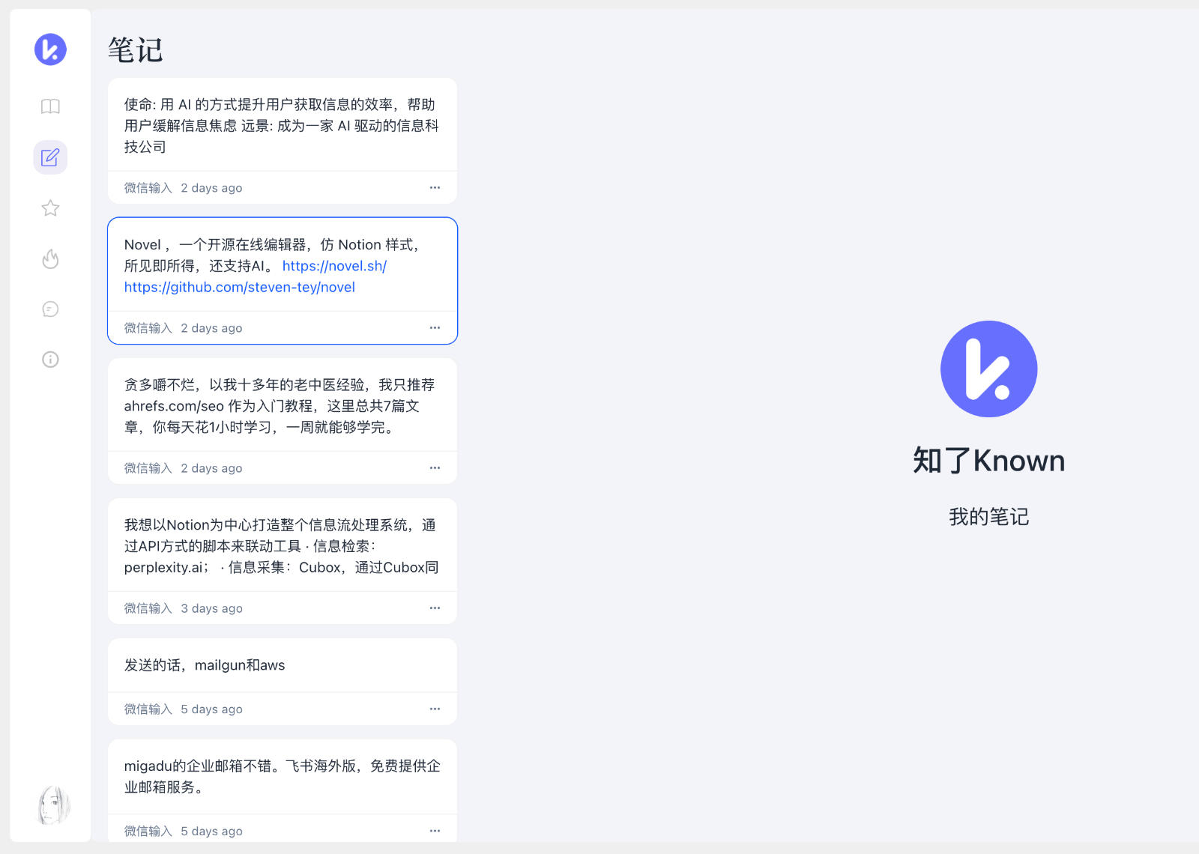Viewport: 1199px width, 854px height.
Task: Open the starred favorites icon
Action: point(49,208)
